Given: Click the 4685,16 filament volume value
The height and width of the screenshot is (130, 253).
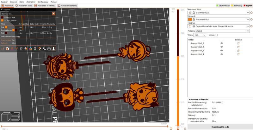Looking at the screenshot, I should [x=215, y=112].
